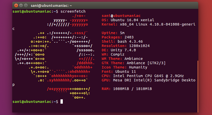The width and height of the screenshot is (212, 115).
Task: Click the 'Uptime: 5m' line
Action: click(x=113, y=33)
